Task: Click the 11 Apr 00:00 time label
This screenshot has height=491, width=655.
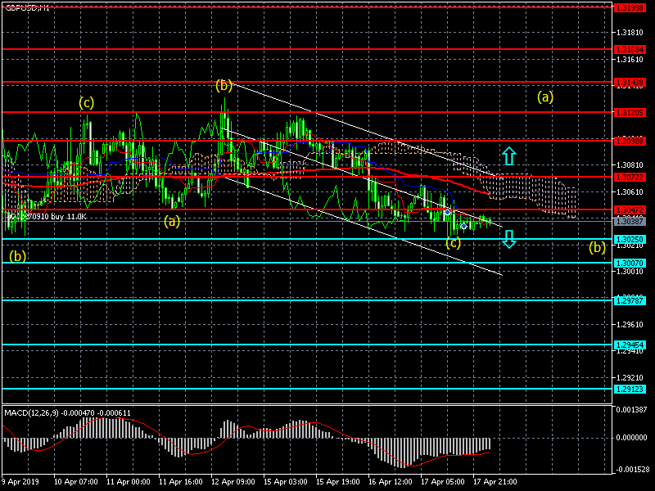Action: (x=129, y=482)
